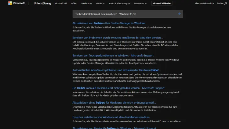
Task: Expand the Geräte dropdown menu
Action: click(x=100, y=3)
